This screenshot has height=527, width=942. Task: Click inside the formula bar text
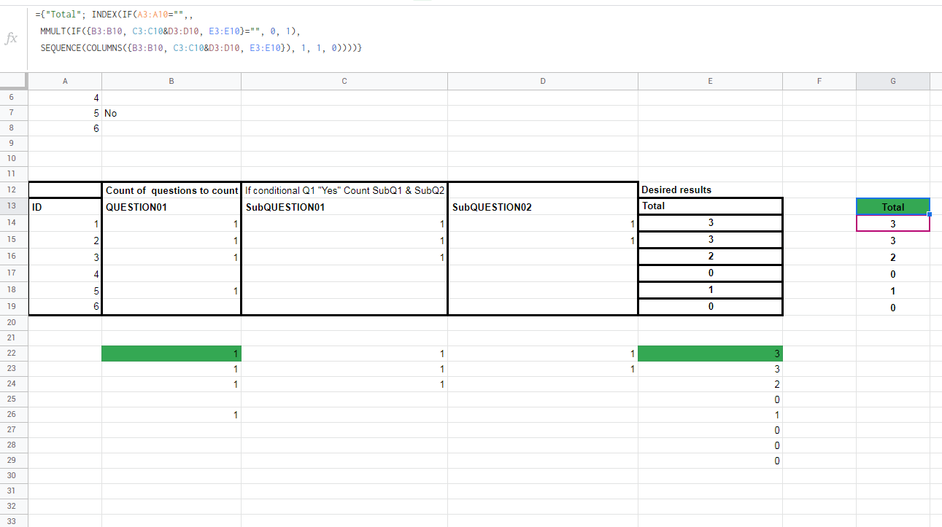[199, 31]
